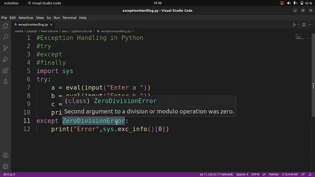Image resolution: width=315 pixels, height=177 pixels.
Task: Click the 'import sys' line
Action: (55, 71)
